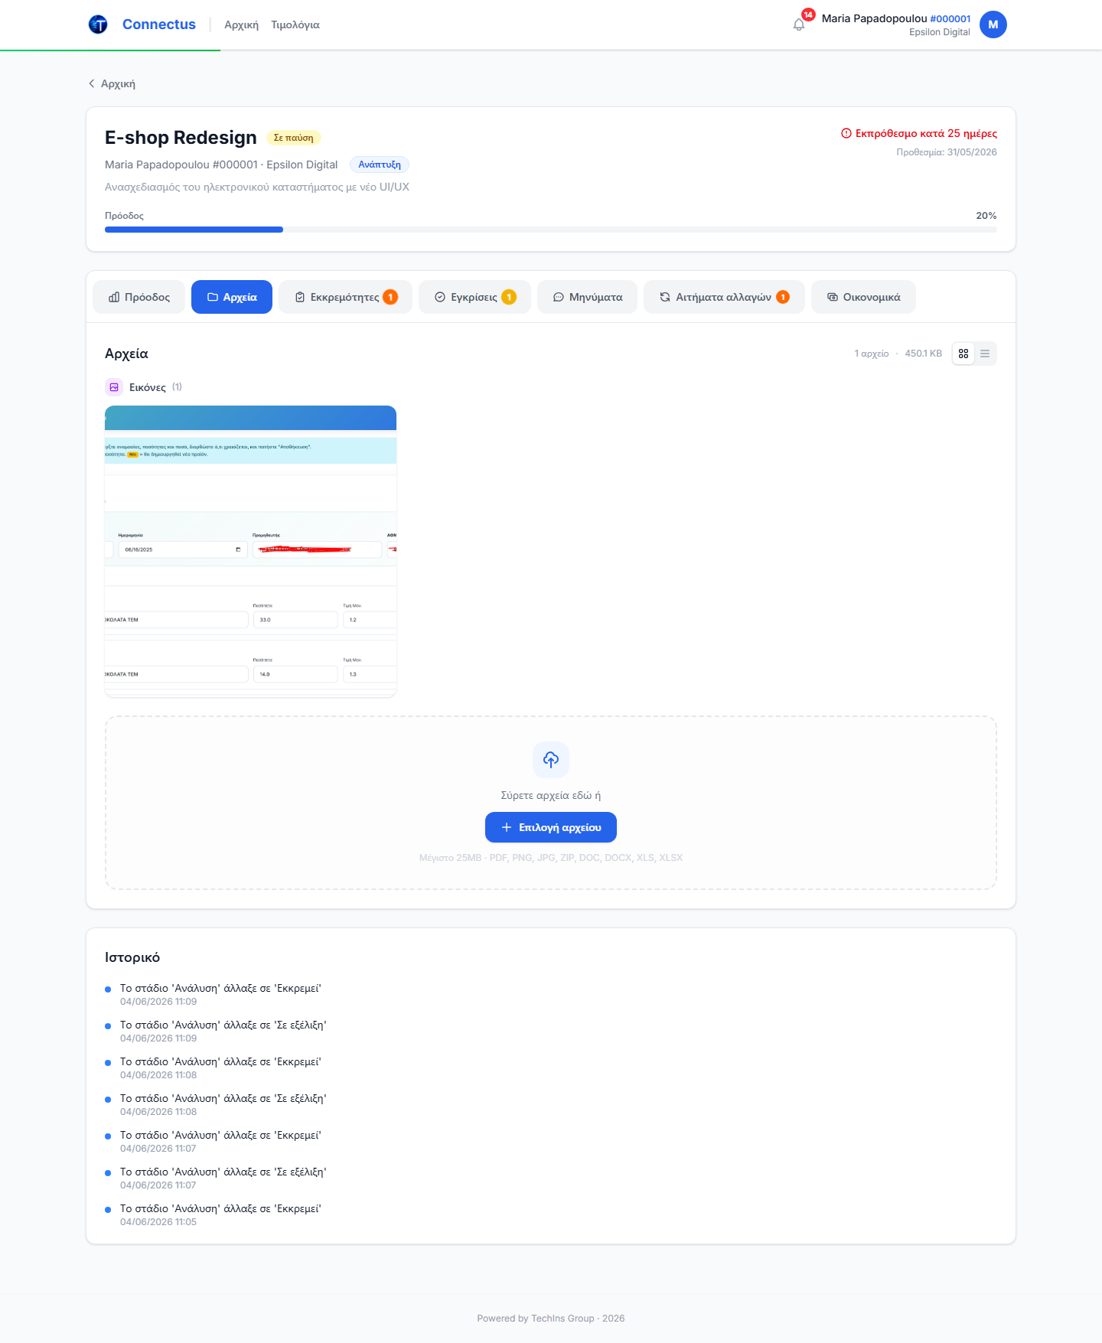The width and height of the screenshot is (1102, 1343).
Task: Switch to list view of files
Action: pos(985,354)
